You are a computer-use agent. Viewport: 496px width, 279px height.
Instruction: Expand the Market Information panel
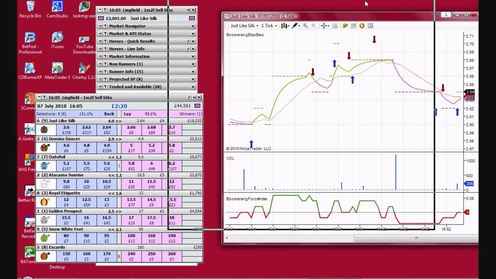100,57
